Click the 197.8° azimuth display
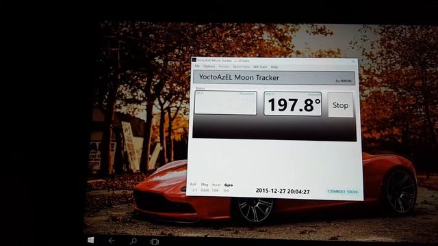 293,104
